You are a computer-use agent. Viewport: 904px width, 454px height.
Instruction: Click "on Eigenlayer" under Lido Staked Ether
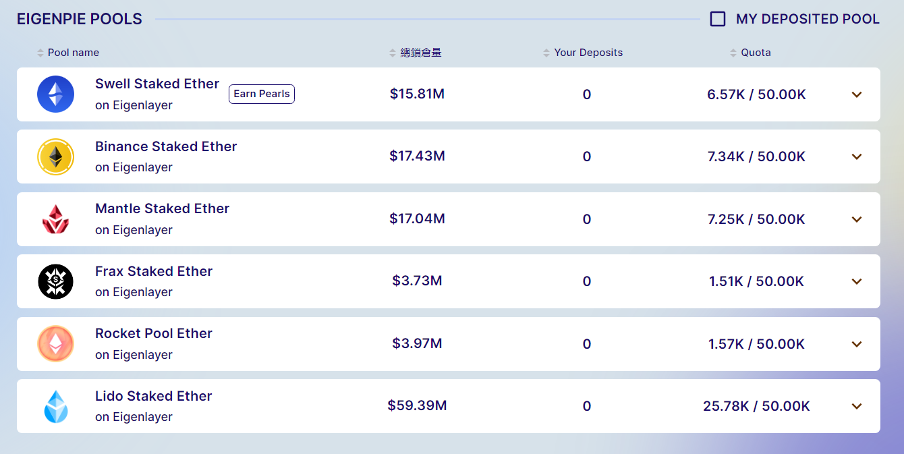pyautogui.click(x=134, y=417)
